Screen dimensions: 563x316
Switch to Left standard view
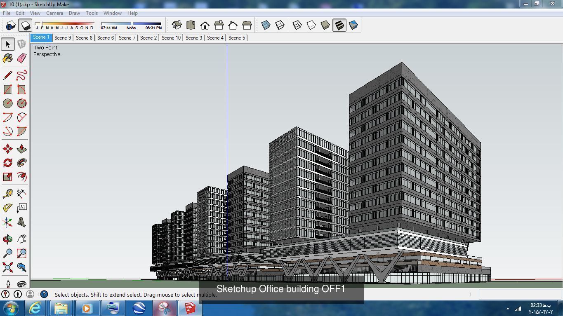click(x=247, y=26)
